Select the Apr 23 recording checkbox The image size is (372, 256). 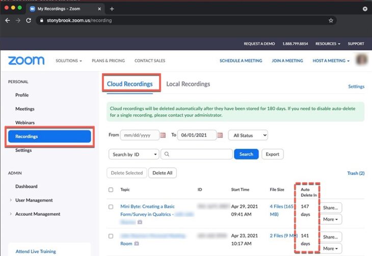(111, 236)
